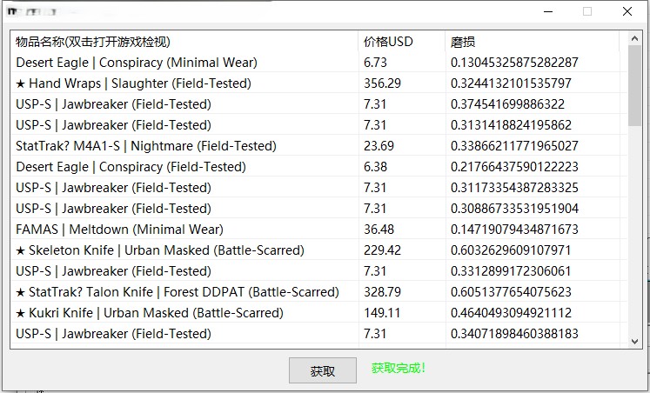Click price cell 6.73
Image resolution: width=650 pixels, height=393 pixels.
point(375,63)
